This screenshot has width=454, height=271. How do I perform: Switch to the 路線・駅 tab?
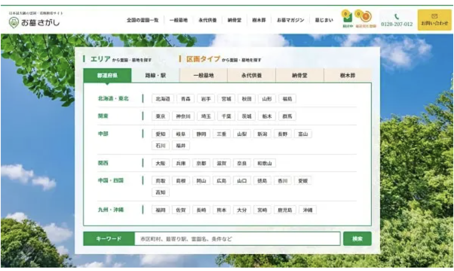(x=155, y=75)
